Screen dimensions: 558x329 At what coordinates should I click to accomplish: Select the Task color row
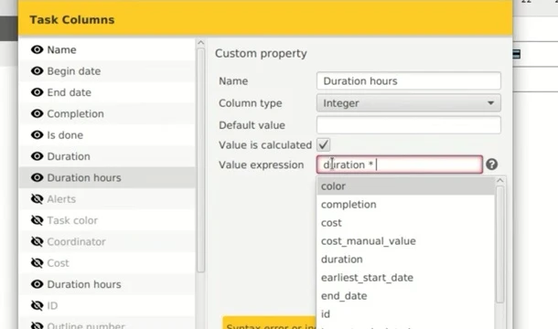[107, 220]
